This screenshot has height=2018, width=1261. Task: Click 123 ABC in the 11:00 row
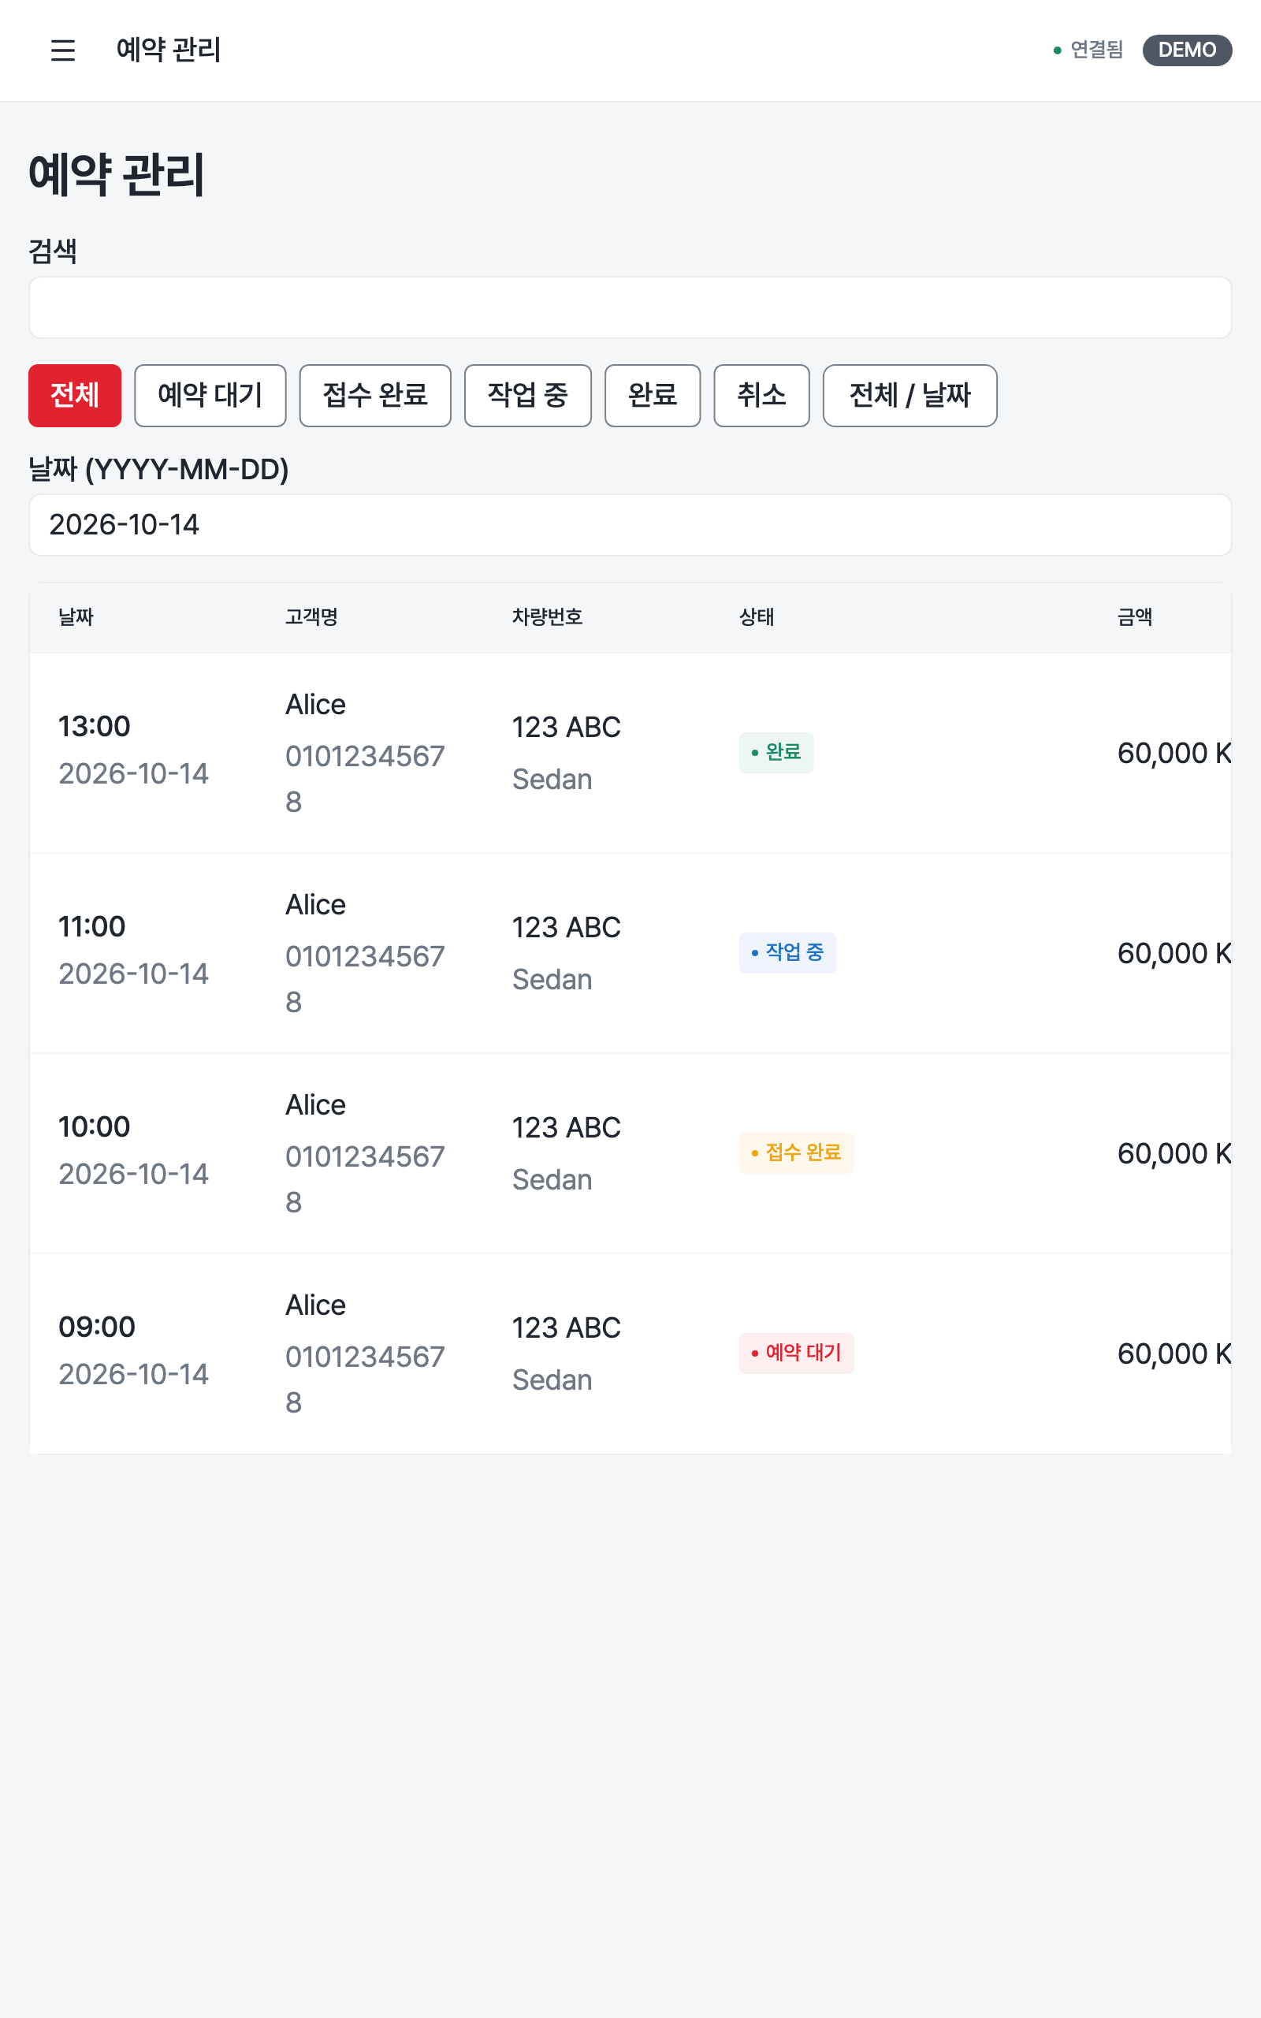click(567, 927)
